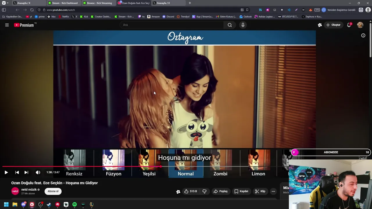The width and height of the screenshot is (372, 209).
Task: Subscribe with Abone ol button
Action: click(53, 191)
